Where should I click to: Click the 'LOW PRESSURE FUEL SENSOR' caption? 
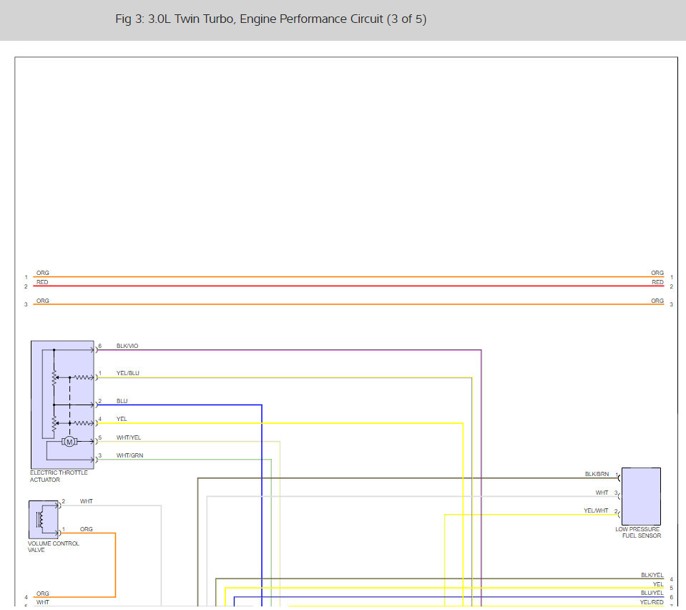pos(638,533)
